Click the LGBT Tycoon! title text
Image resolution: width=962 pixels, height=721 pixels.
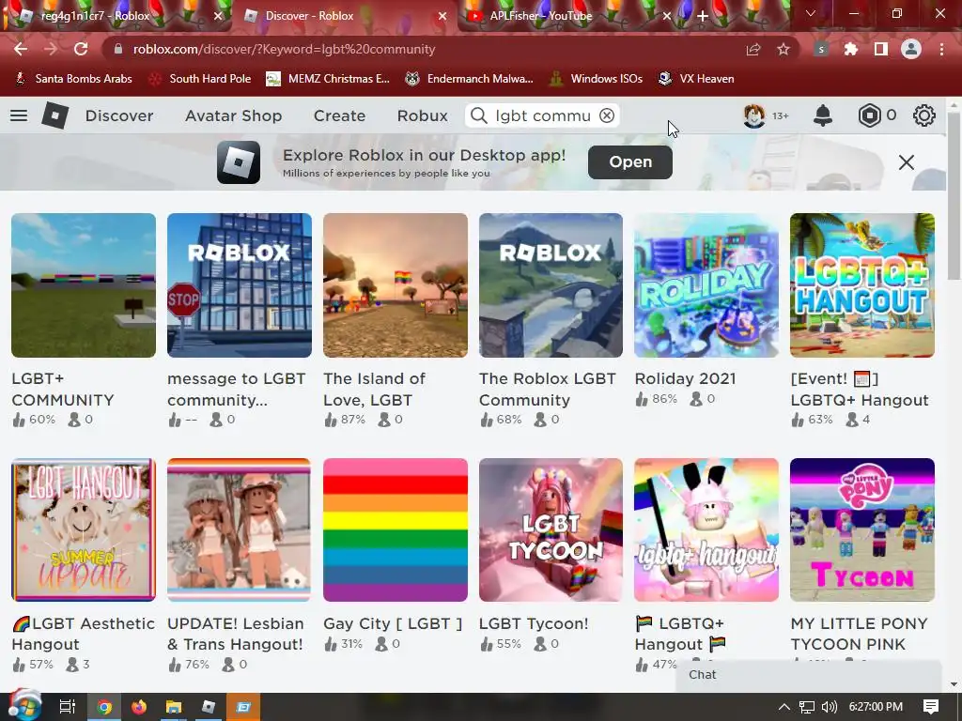[534, 623]
